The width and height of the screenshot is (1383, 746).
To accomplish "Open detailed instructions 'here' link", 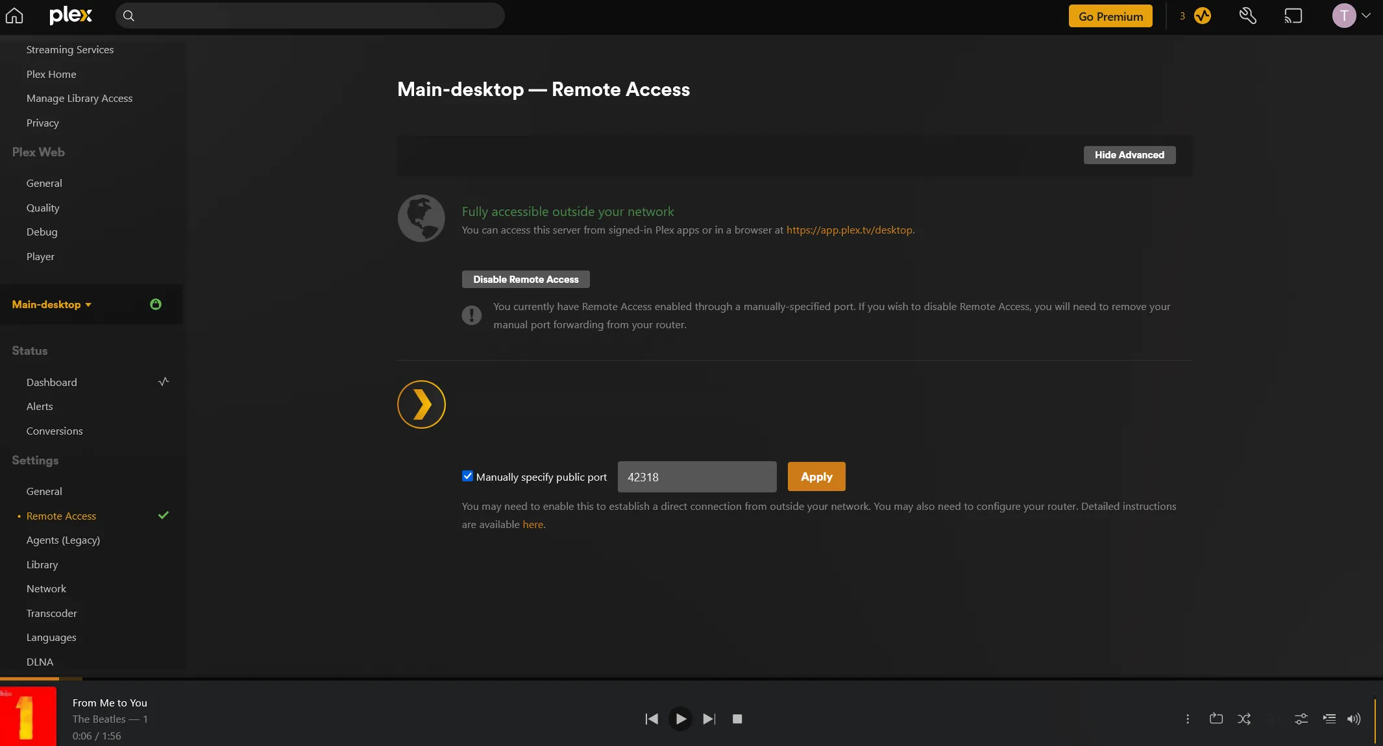I will pyautogui.click(x=533, y=525).
